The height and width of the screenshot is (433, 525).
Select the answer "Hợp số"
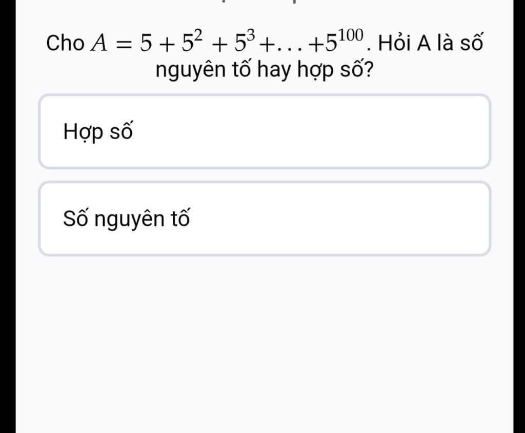(x=265, y=131)
